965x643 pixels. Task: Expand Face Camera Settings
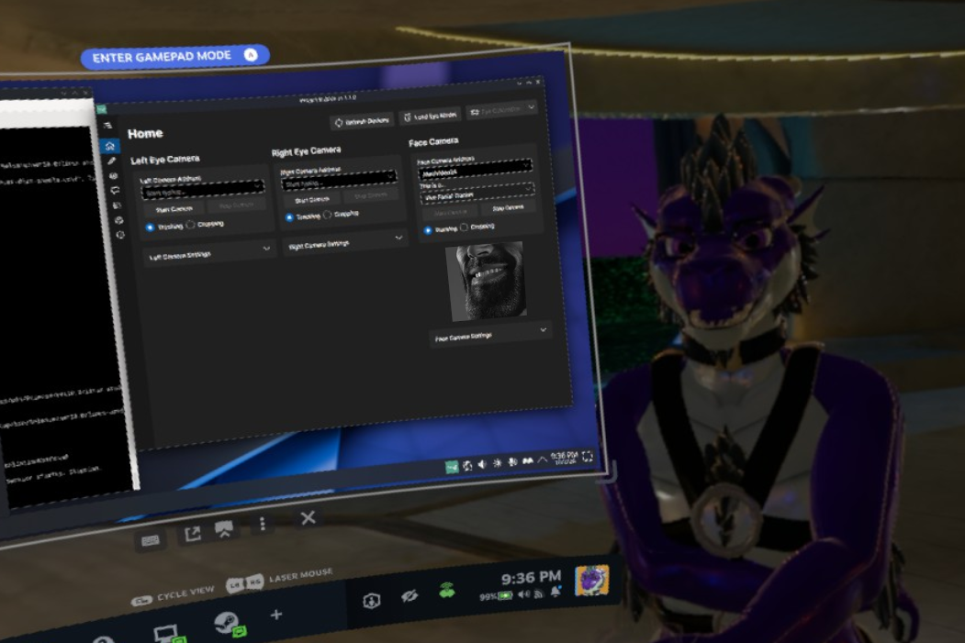(x=489, y=335)
